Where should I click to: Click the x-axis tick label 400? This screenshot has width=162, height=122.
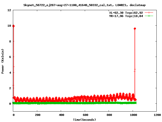point(62,115)
